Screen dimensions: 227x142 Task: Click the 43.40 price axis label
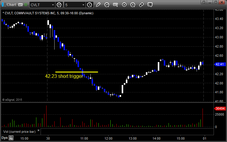(x=219, y=19)
